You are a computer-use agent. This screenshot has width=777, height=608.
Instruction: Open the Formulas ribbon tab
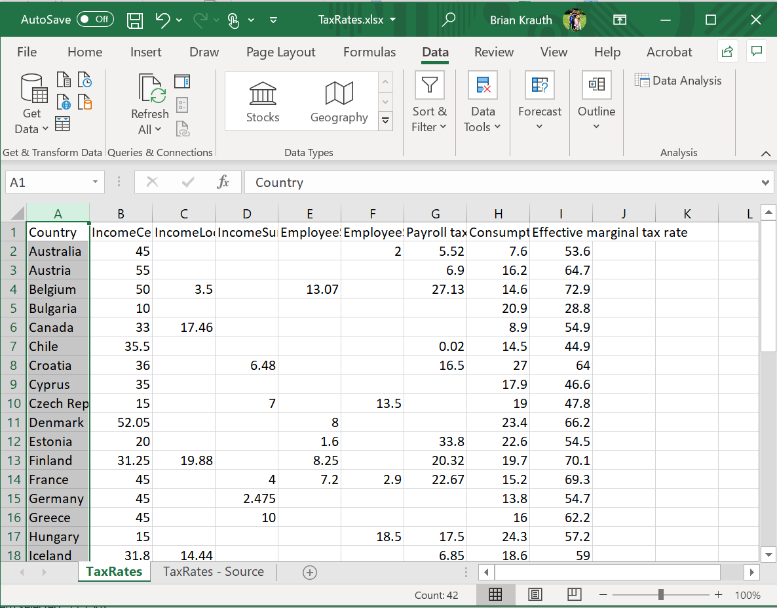point(370,52)
